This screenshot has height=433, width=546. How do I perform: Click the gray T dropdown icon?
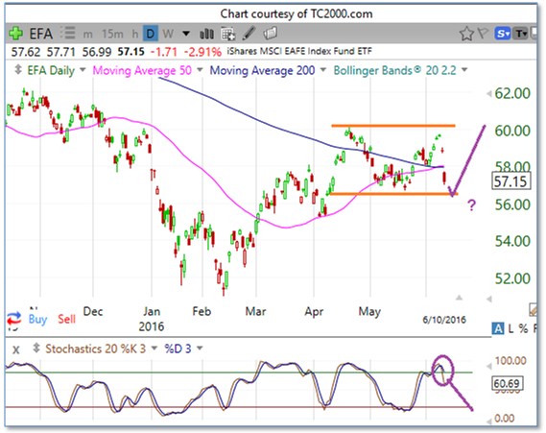(521, 34)
